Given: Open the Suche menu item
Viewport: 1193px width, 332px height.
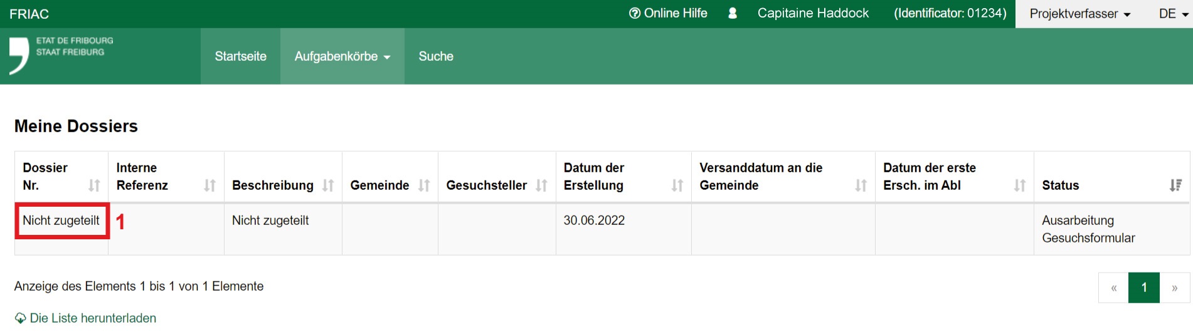Looking at the screenshot, I should tap(436, 56).
